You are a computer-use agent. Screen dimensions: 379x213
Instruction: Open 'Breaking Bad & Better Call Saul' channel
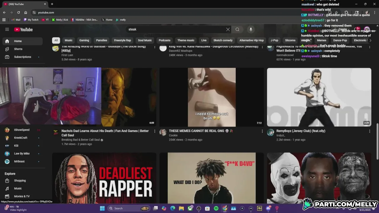pos(81,140)
